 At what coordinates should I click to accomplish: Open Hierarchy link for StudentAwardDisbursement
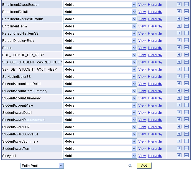coord(155,120)
